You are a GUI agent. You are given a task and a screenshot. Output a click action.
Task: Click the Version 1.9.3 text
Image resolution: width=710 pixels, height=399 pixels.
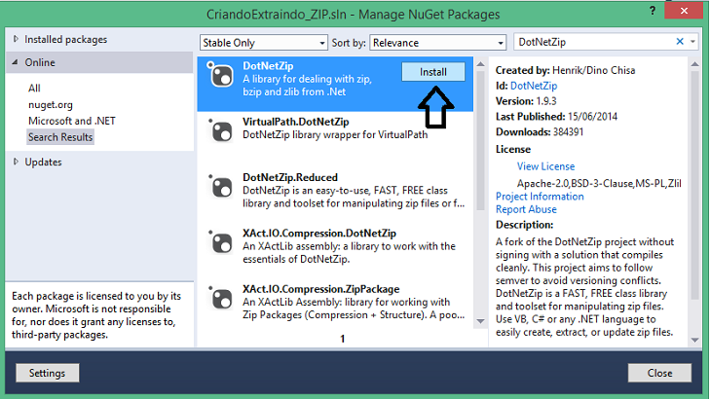(526, 101)
